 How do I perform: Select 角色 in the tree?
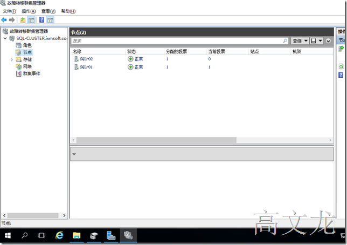point(27,45)
